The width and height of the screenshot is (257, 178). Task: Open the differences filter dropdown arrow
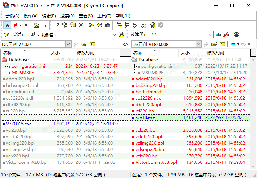[x=20, y=25]
